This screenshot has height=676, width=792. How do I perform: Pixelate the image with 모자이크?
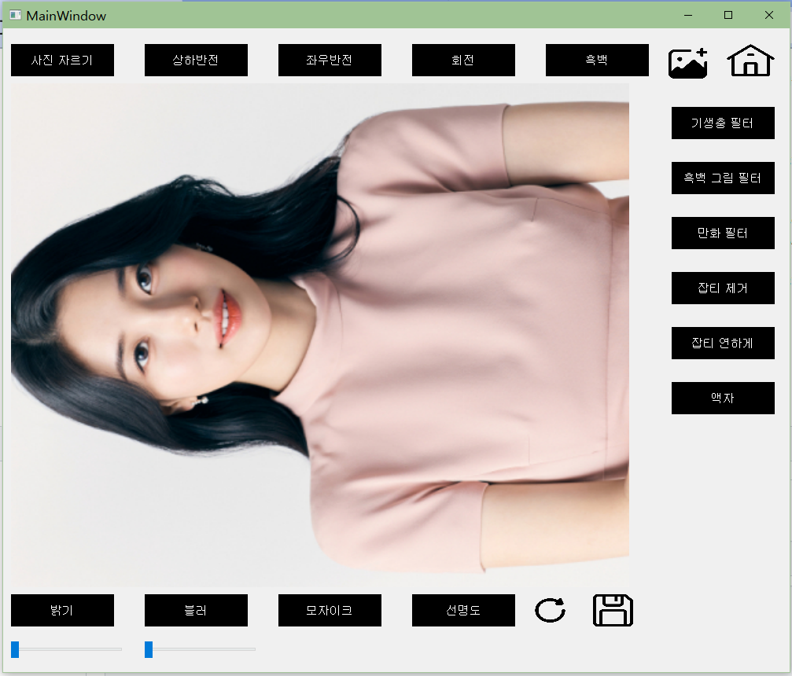[330, 610]
